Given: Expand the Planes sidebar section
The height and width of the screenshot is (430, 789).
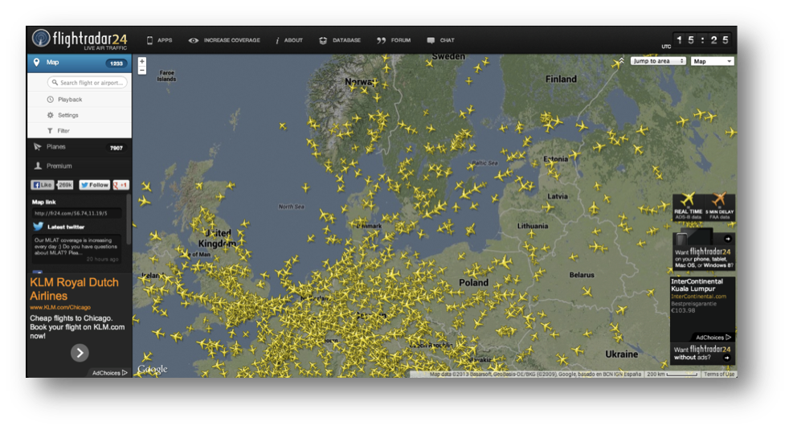Looking at the screenshot, I should tap(80, 147).
